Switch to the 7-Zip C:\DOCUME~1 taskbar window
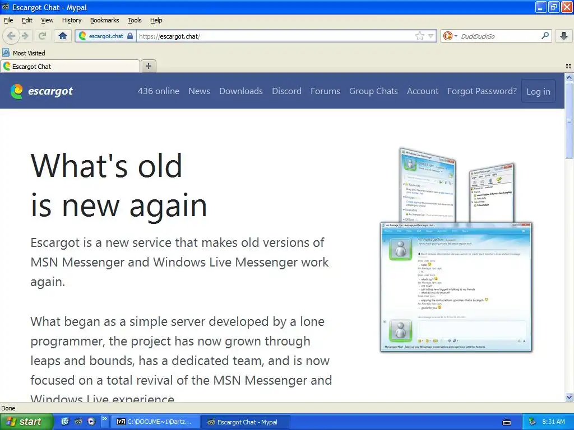574x430 pixels. point(155,422)
